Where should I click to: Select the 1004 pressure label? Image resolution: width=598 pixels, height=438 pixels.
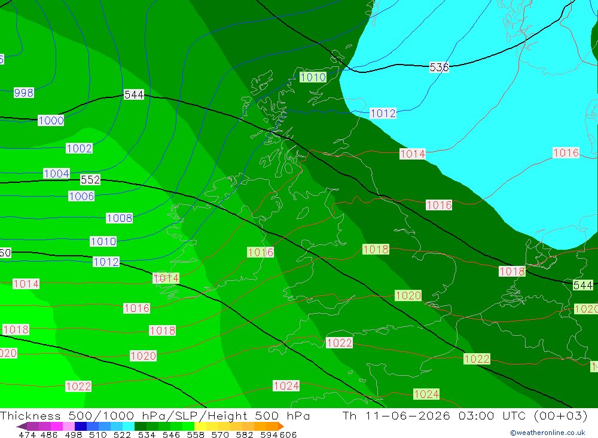click(x=56, y=173)
